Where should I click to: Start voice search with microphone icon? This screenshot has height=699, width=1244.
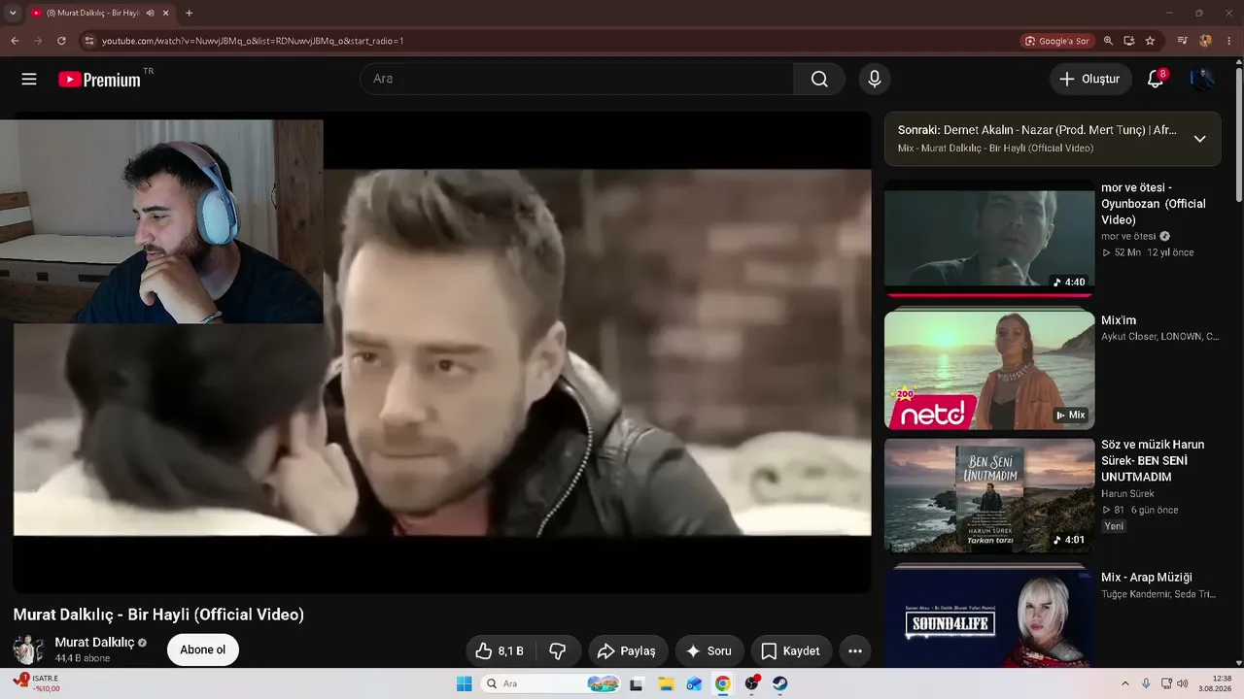click(875, 80)
